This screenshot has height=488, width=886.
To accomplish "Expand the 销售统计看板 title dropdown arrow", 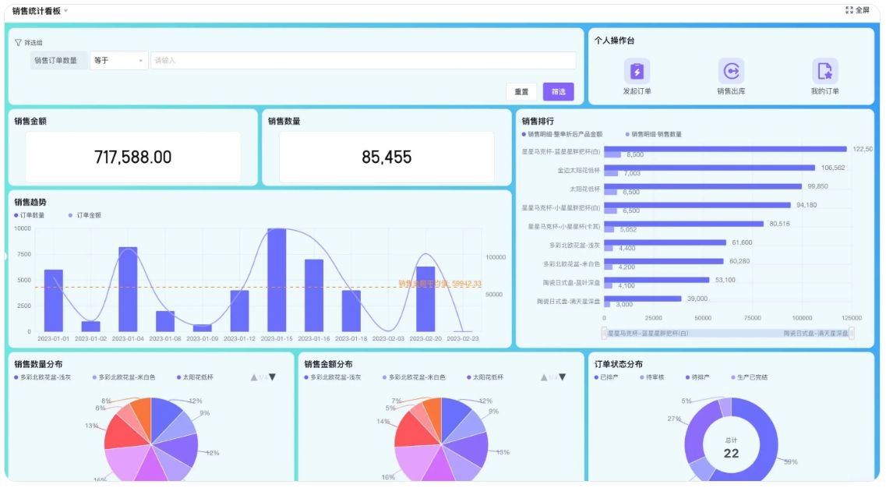I will tap(65, 11).
